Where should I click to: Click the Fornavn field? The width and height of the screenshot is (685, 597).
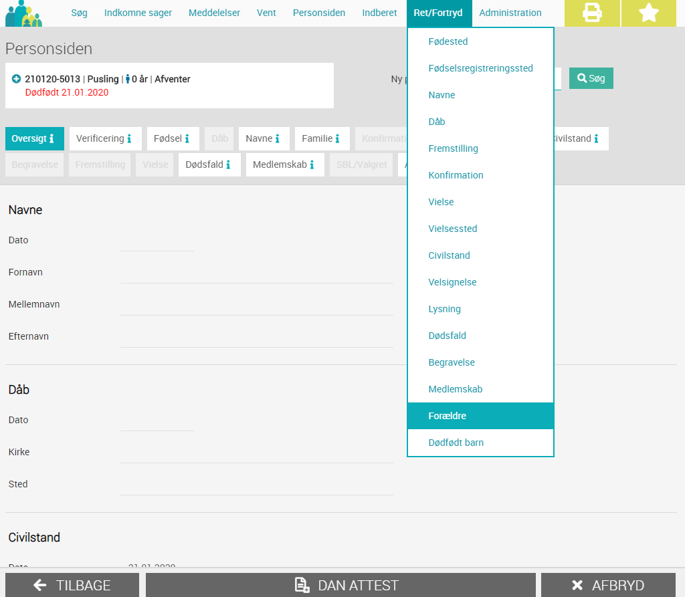tap(257, 273)
